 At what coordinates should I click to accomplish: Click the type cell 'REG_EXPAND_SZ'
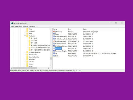coord(74,41)
